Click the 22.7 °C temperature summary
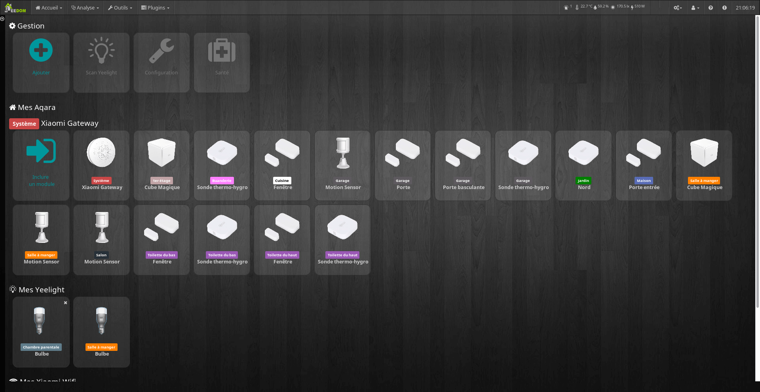Image resolution: width=760 pixels, height=392 pixels. pos(584,7)
